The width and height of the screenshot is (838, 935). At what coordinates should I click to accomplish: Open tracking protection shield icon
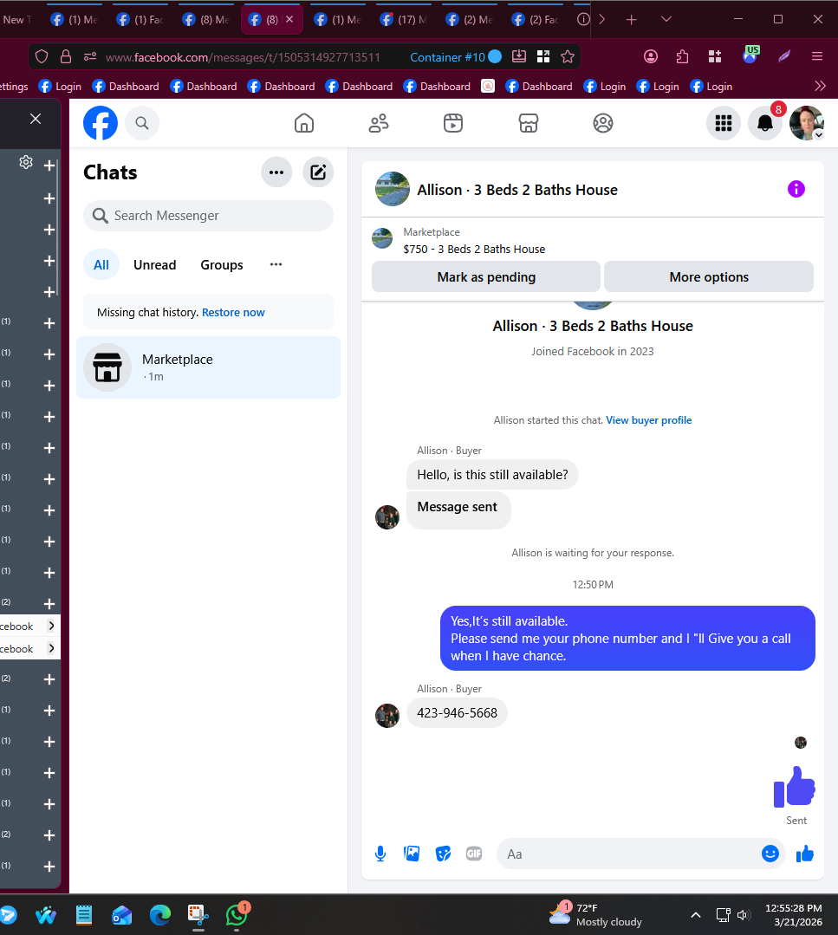point(41,56)
